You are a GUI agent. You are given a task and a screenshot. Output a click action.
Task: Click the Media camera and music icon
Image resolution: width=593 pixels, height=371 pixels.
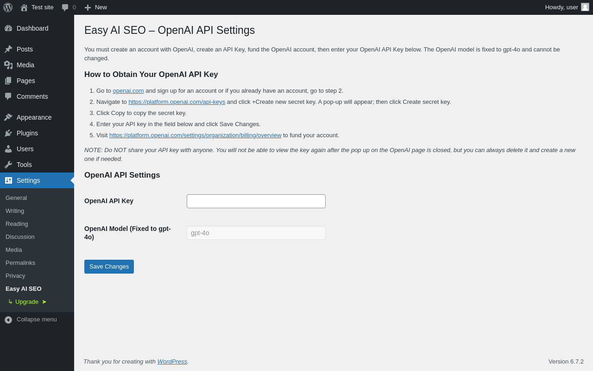[x=8, y=65]
